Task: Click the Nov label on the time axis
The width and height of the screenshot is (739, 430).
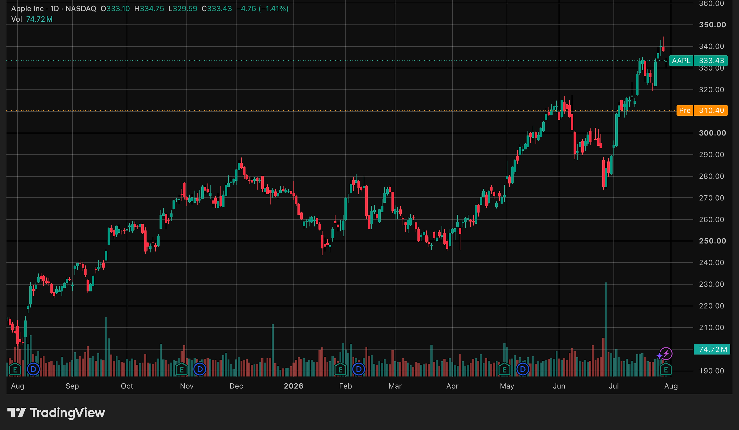Action: tap(187, 386)
